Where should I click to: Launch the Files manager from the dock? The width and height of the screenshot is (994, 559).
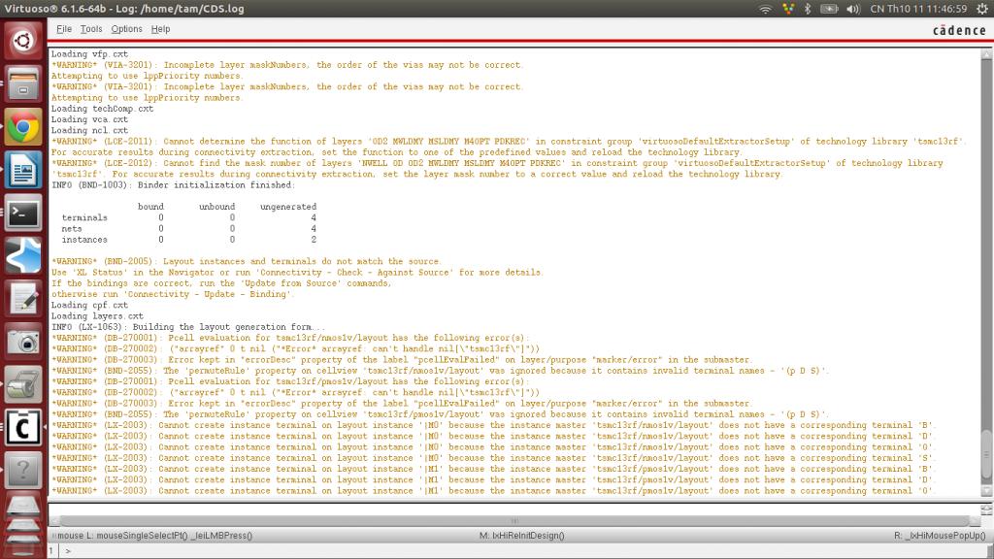[23, 83]
